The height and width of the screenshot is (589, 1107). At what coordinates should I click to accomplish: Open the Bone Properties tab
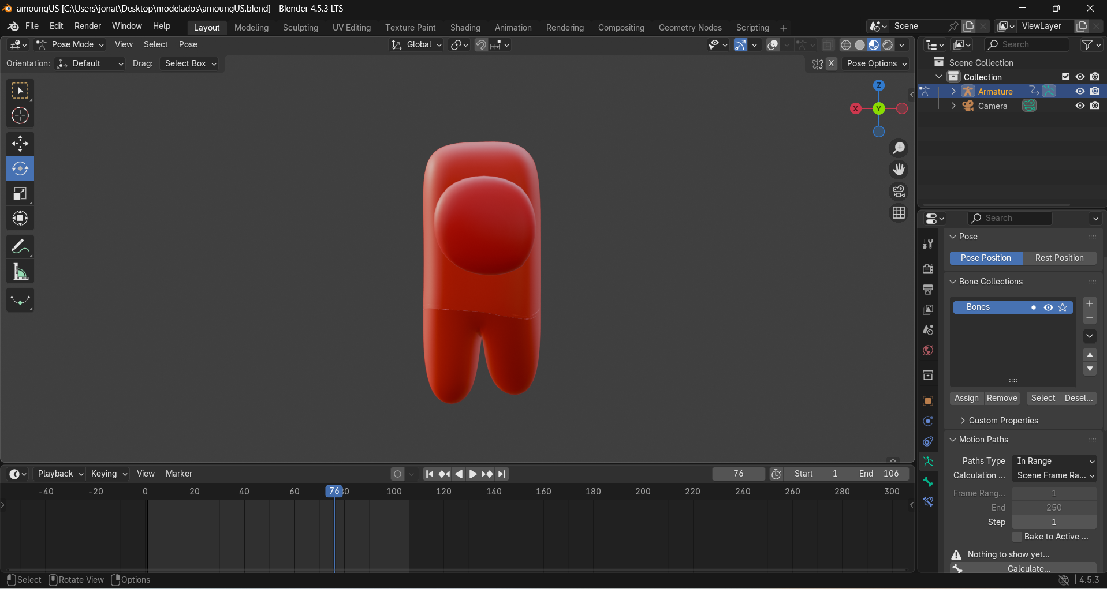[928, 482]
